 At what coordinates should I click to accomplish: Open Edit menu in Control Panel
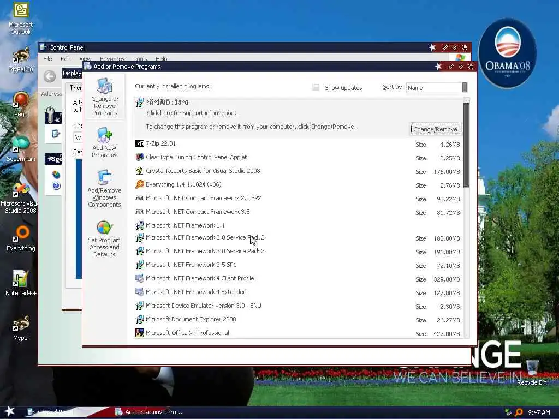click(66, 59)
